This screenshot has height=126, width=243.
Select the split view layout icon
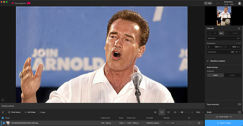coord(168,112)
